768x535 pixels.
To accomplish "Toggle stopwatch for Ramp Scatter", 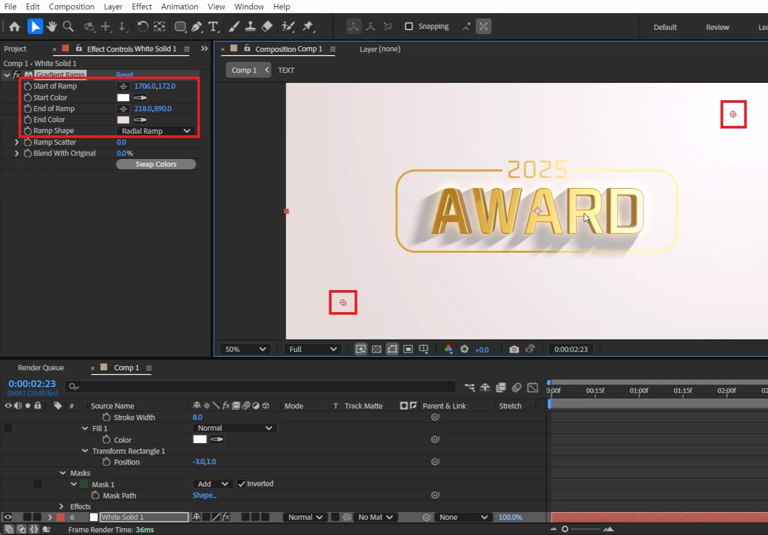I will pyautogui.click(x=28, y=142).
